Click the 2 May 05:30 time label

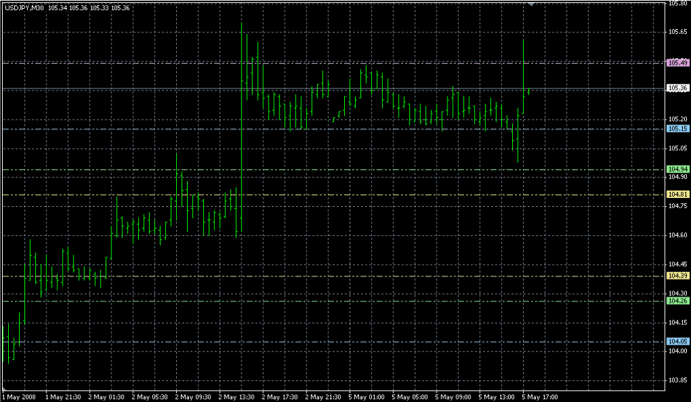click(x=150, y=396)
